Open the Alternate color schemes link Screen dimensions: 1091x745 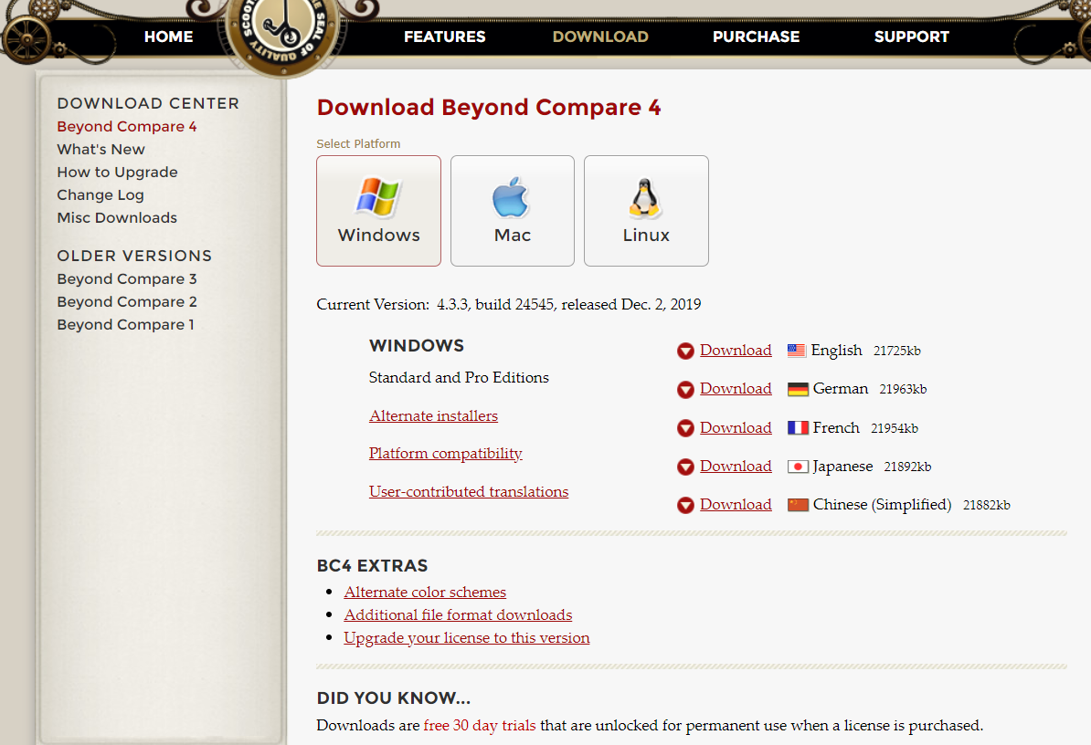425,593
